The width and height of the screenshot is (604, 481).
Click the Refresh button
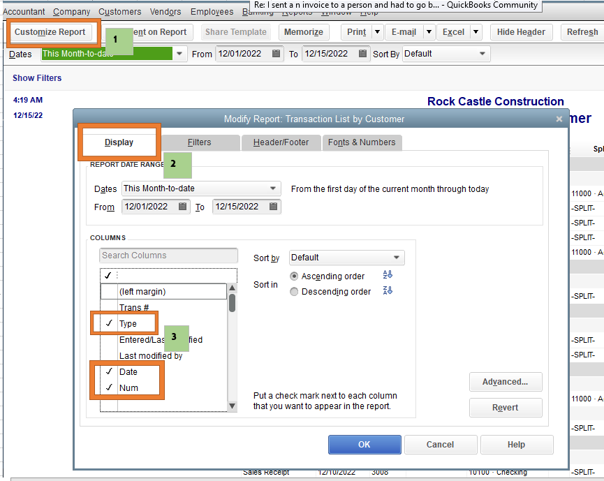click(x=582, y=32)
